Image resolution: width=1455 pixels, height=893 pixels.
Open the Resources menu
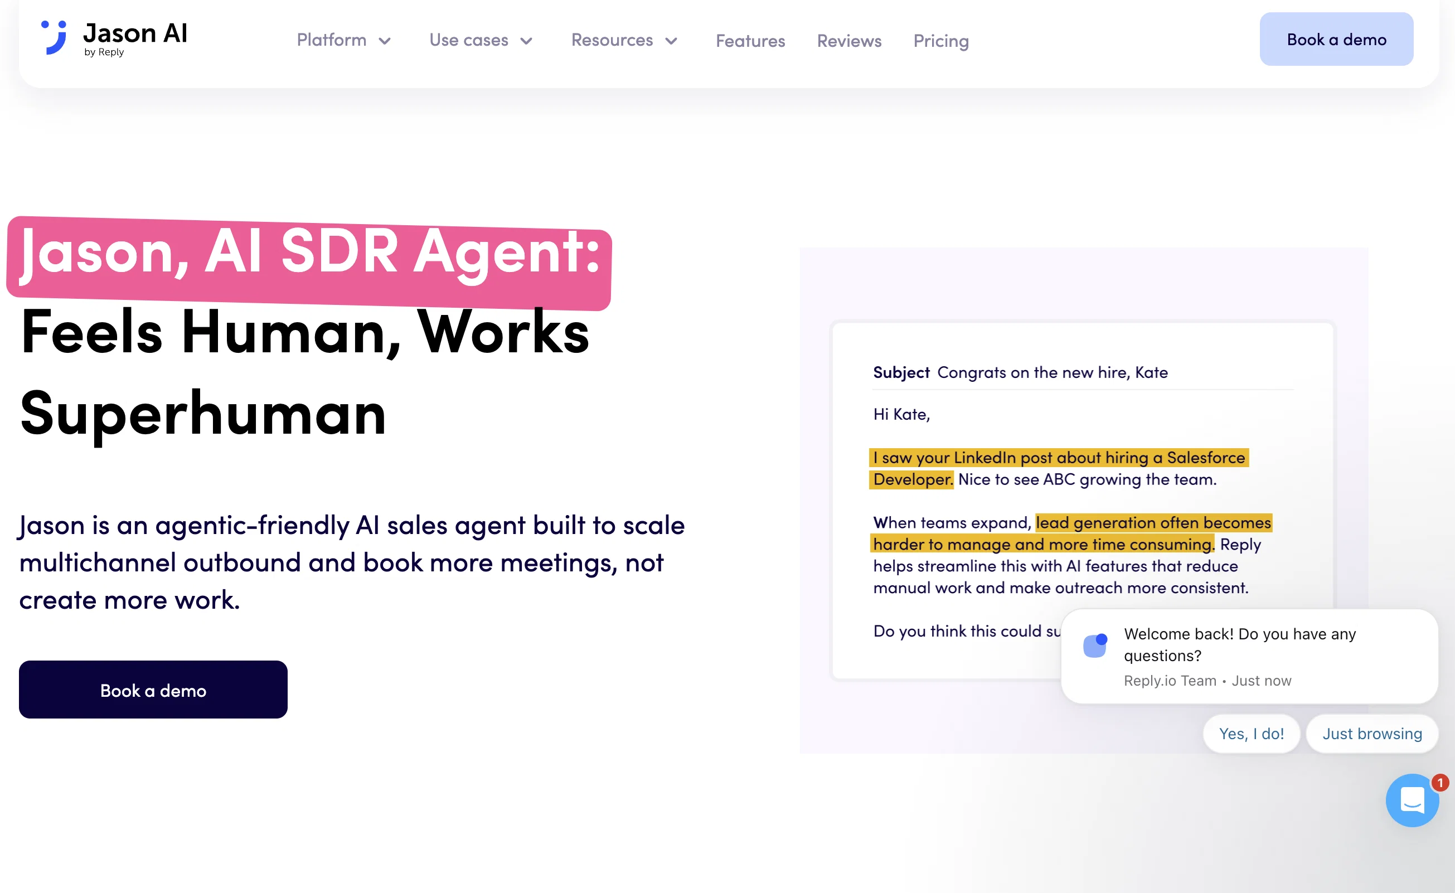pyautogui.click(x=612, y=40)
